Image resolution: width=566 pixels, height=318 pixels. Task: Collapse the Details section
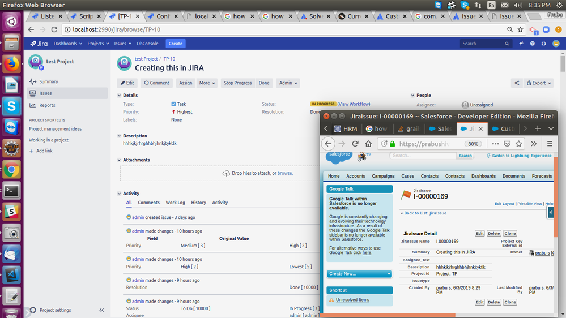click(119, 96)
